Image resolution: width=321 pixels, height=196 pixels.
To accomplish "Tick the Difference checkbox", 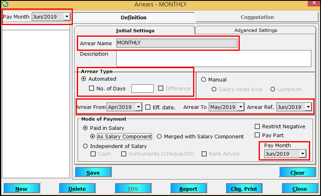I will pos(161,88).
